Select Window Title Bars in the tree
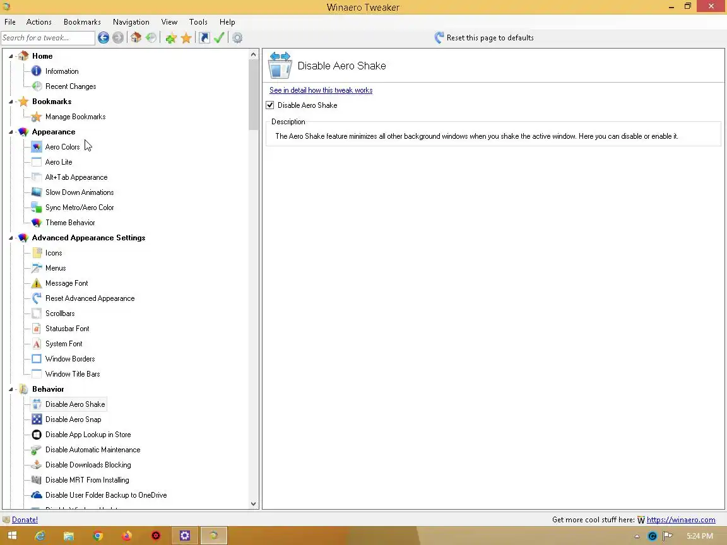 pos(73,374)
